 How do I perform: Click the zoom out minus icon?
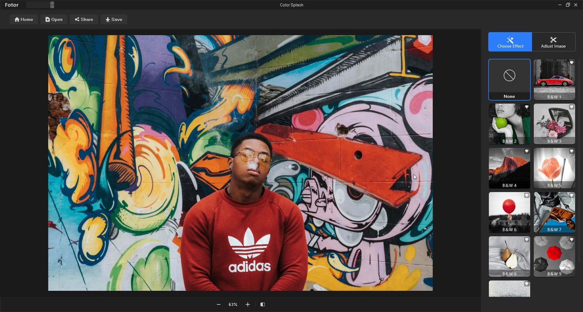click(219, 305)
